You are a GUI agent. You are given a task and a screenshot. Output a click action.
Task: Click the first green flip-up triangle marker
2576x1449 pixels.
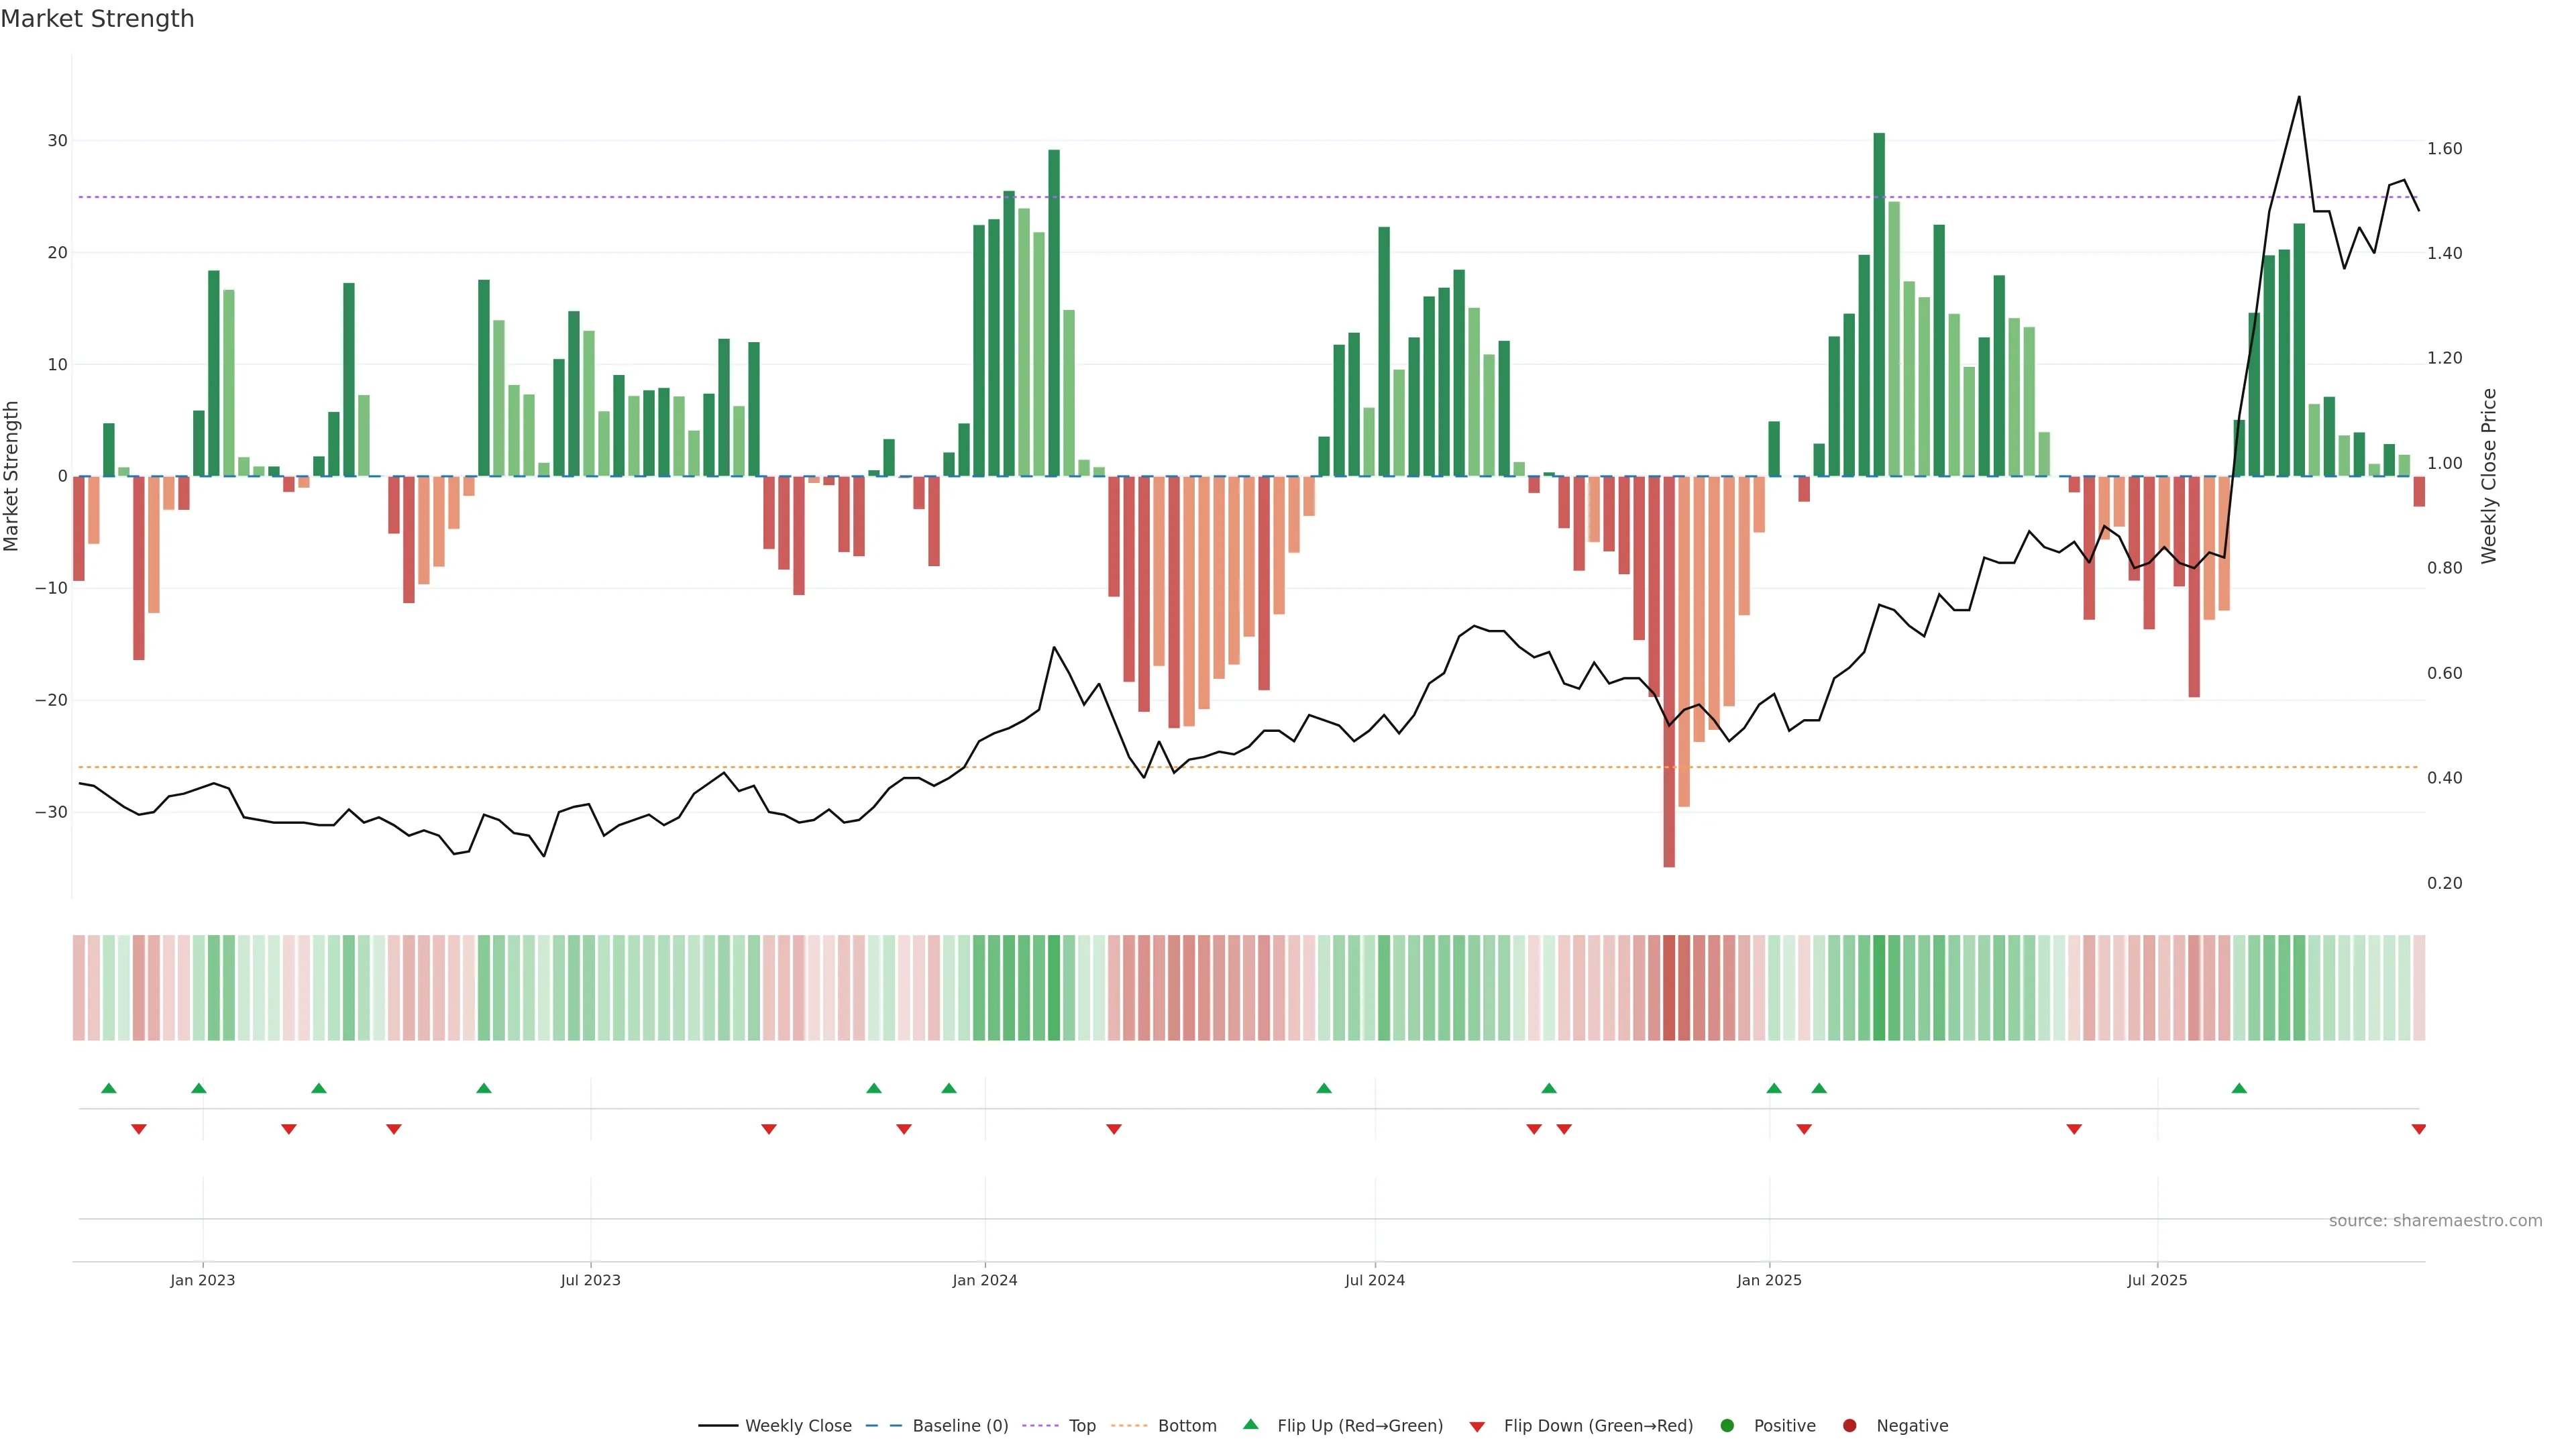pyautogui.click(x=109, y=1088)
